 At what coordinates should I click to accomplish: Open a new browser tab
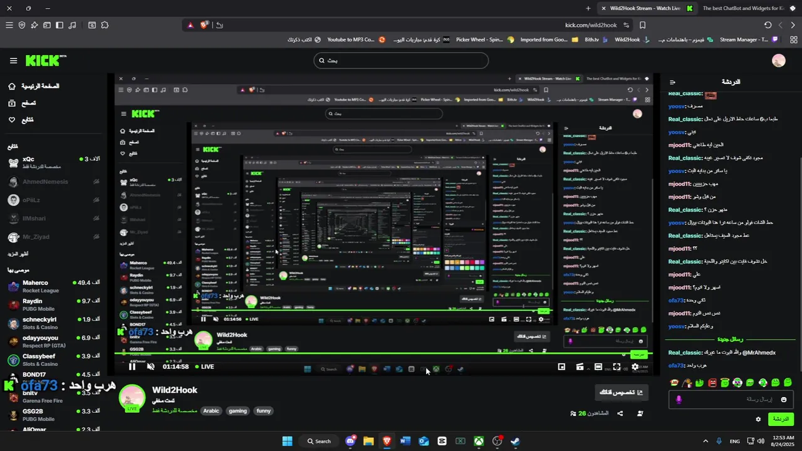tap(588, 8)
